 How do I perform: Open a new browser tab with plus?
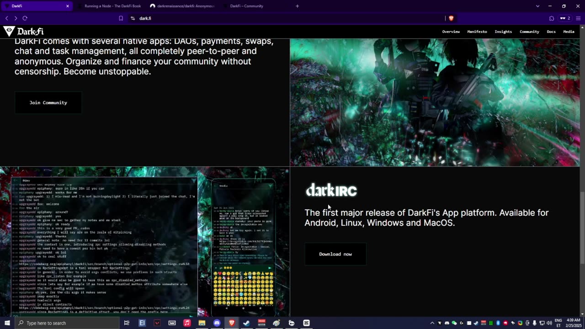[x=297, y=6]
